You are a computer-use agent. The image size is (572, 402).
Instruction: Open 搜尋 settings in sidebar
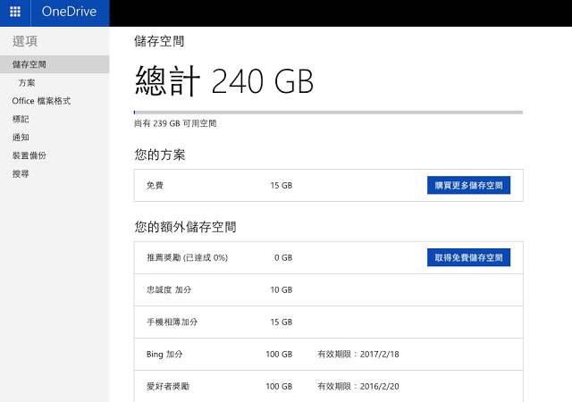pyautogui.click(x=21, y=174)
